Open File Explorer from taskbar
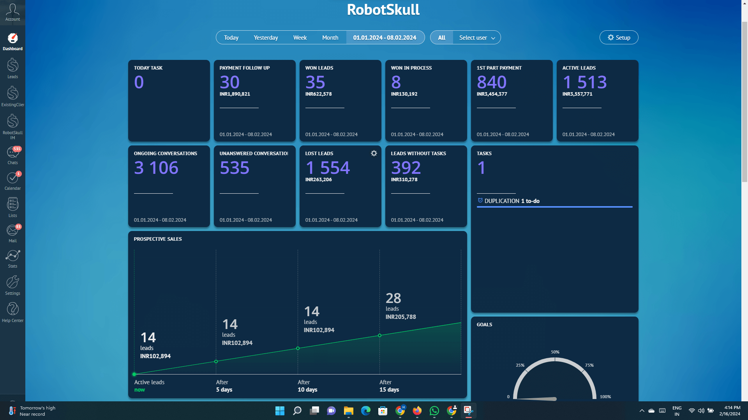748x420 pixels. pos(348,411)
